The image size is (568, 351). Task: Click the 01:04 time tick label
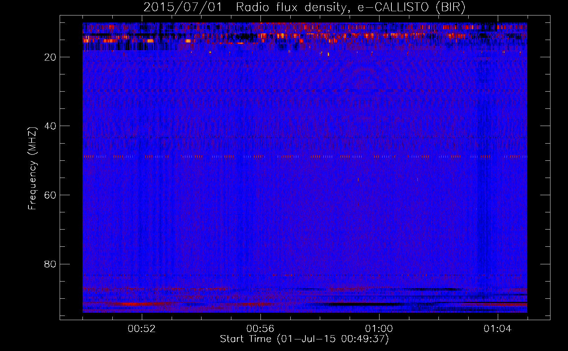(498, 329)
